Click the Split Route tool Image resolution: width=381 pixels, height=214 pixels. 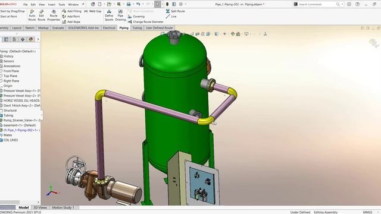tap(175, 11)
